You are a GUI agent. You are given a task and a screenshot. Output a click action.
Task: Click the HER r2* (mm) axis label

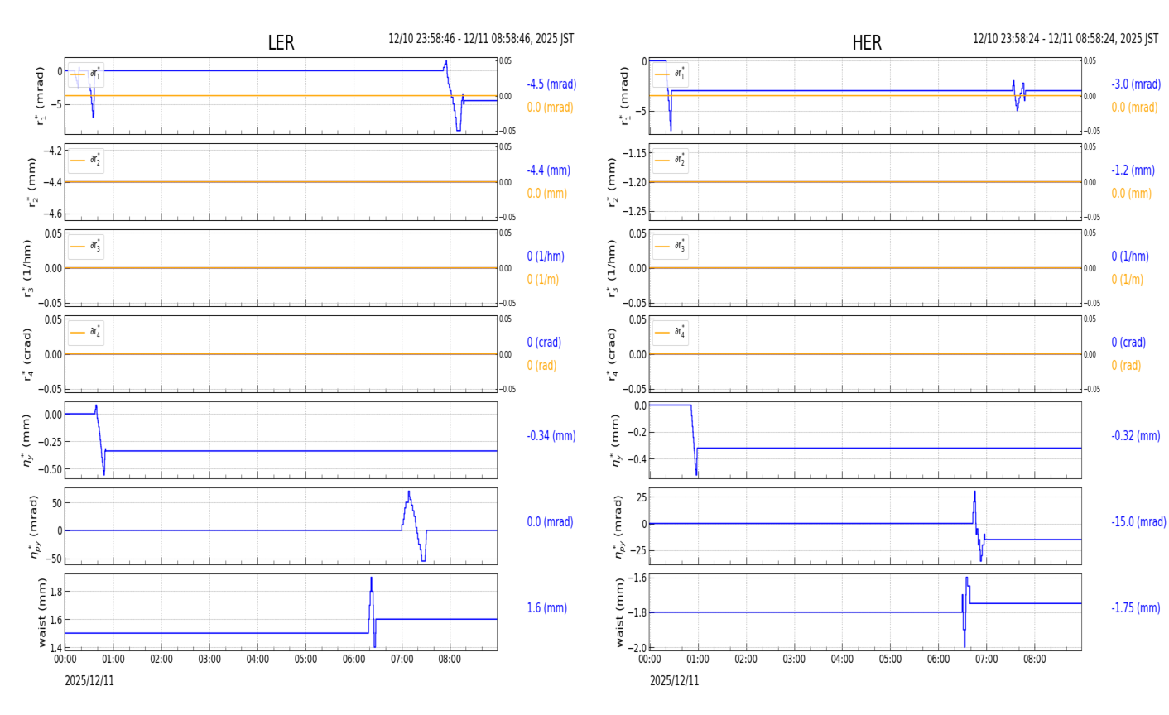tap(612, 182)
